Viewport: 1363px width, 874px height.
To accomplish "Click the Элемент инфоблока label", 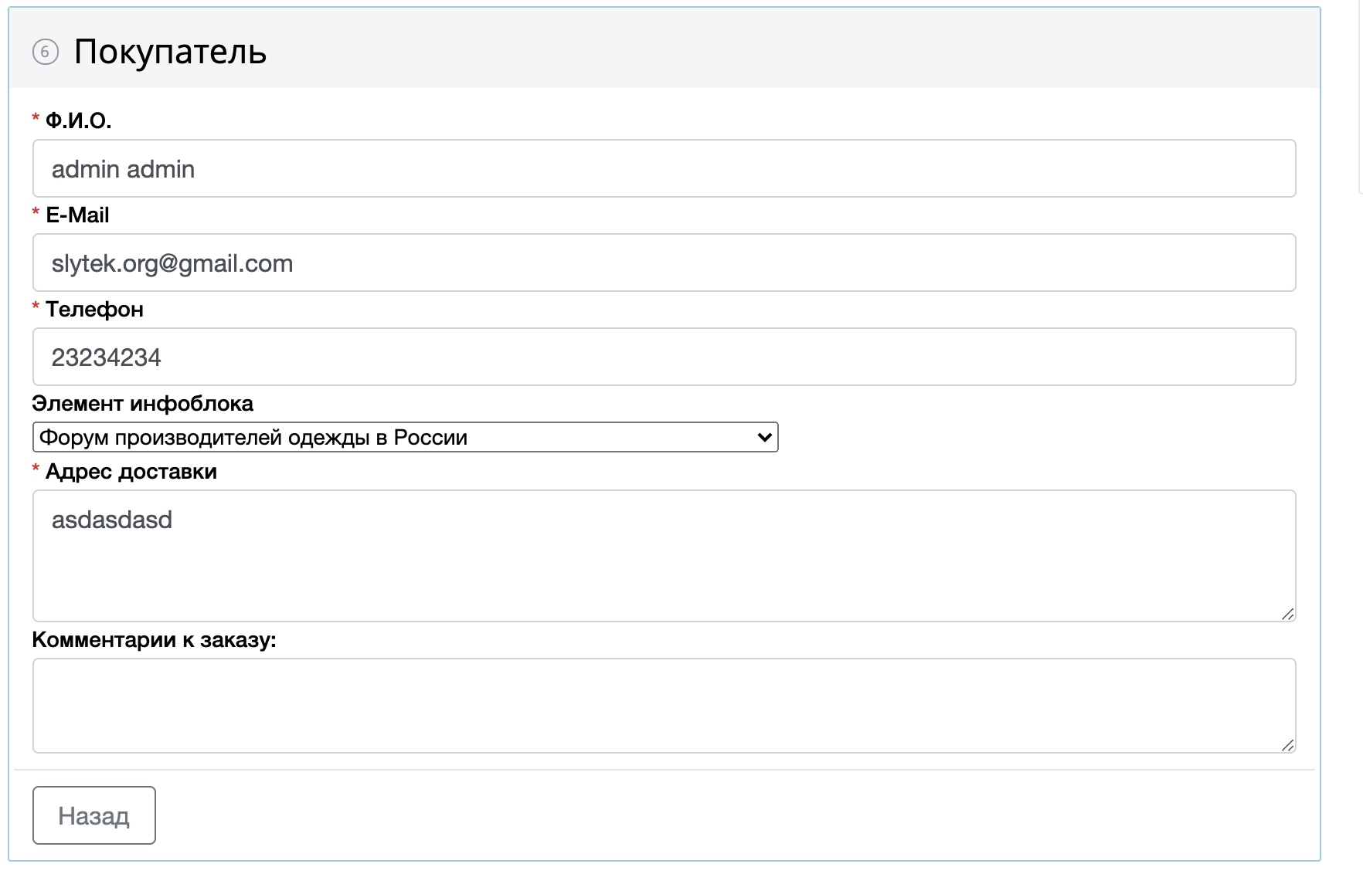I will 142,403.
